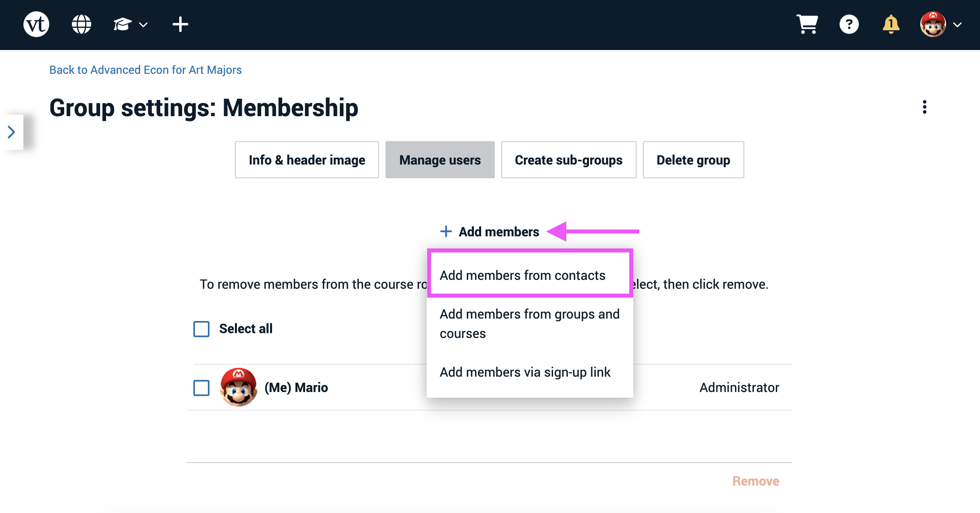Switch to Info & header image tab

click(x=307, y=160)
